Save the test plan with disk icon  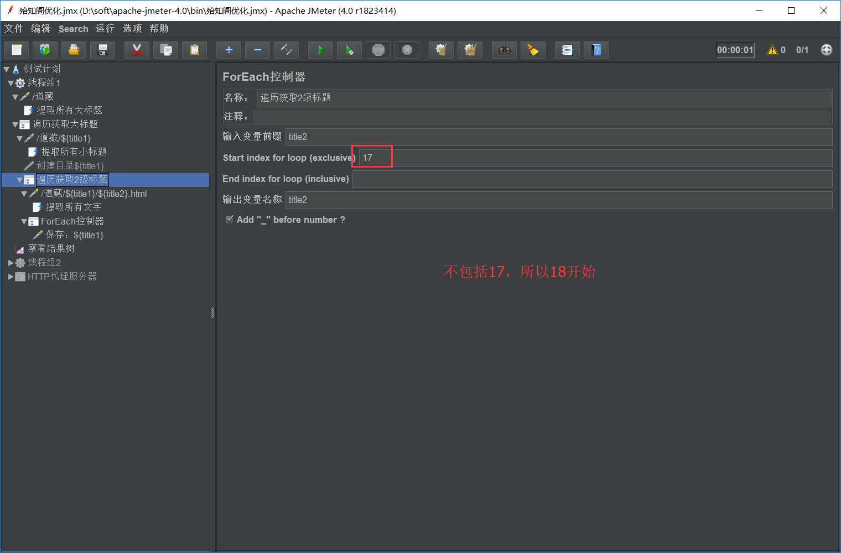coord(102,50)
